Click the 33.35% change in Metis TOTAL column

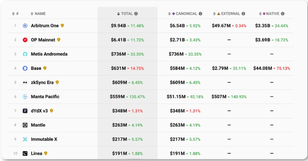[x=137, y=54]
